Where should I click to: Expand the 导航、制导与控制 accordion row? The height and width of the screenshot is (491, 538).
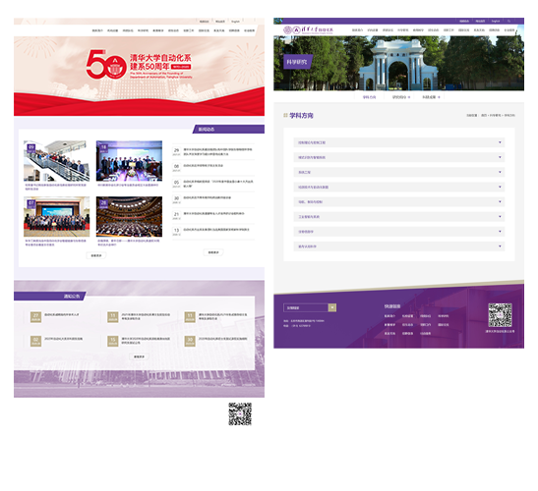pyautogui.click(x=398, y=202)
